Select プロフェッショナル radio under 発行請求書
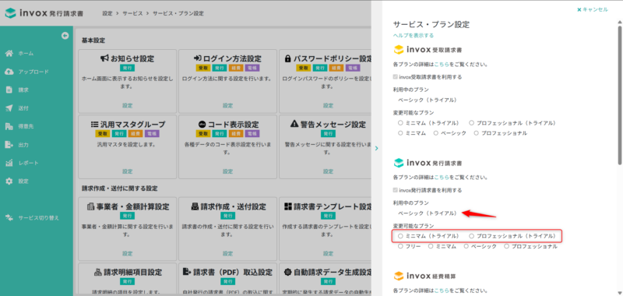623x296 pixels. (x=507, y=246)
